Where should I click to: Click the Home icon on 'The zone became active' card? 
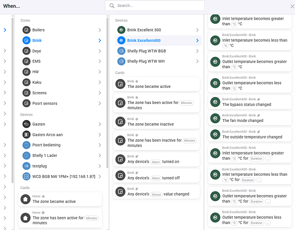pos(25,199)
